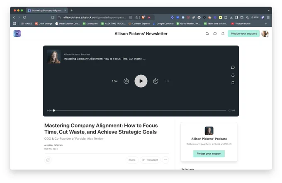Open a new browser tab
The image size is (282, 183).
click(x=72, y=10)
